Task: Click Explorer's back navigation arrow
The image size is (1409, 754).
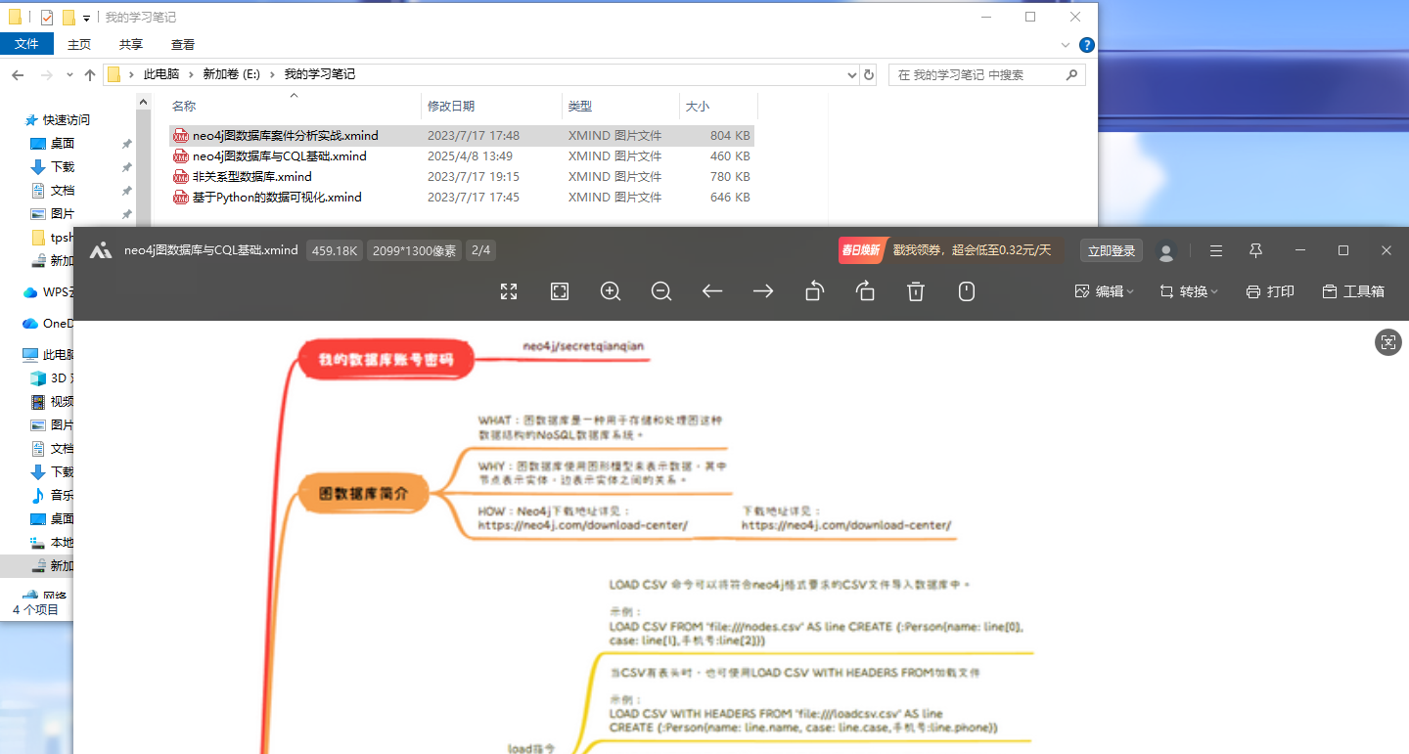Action: click(18, 75)
